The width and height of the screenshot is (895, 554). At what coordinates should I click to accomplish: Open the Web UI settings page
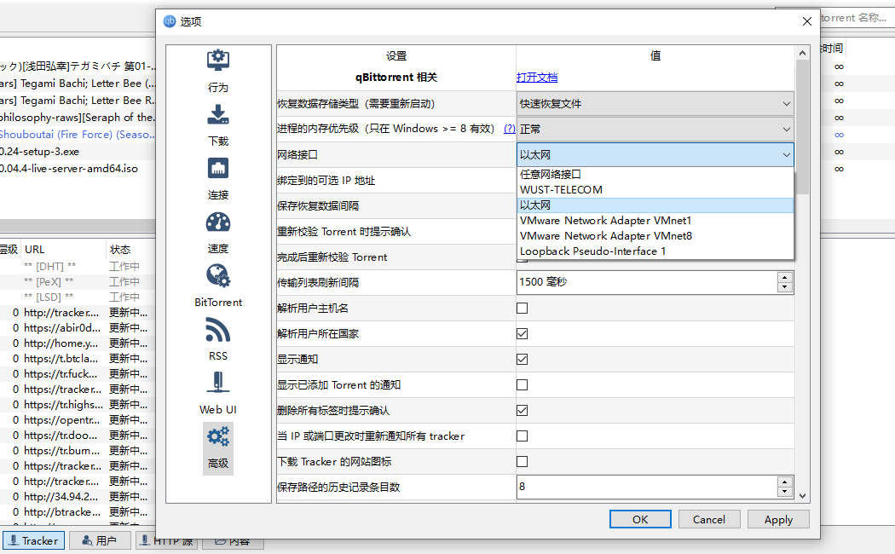click(x=218, y=394)
